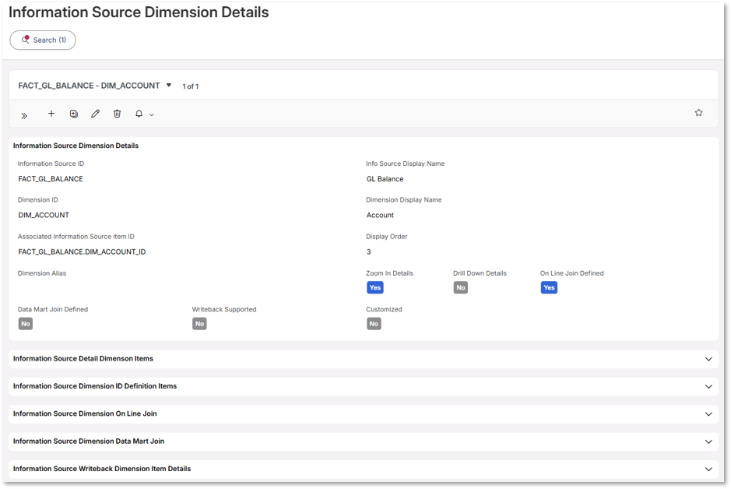The height and width of the screenshot is (489, 731).
Task: Toggle Customized No badge
Action: [x=374, y=323]
